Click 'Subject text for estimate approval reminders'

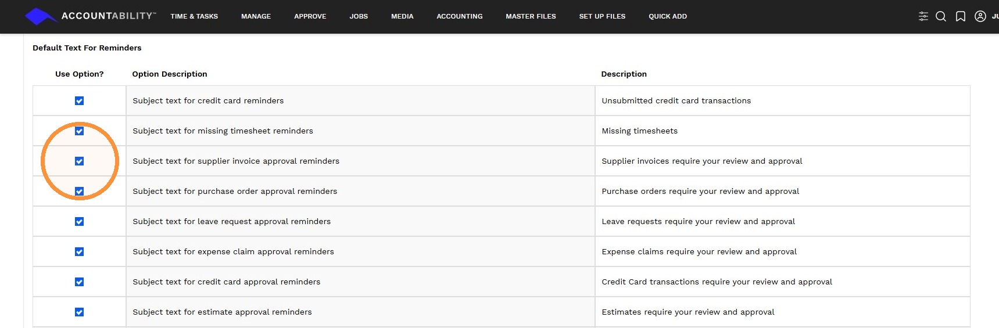[x=222, y=312]
